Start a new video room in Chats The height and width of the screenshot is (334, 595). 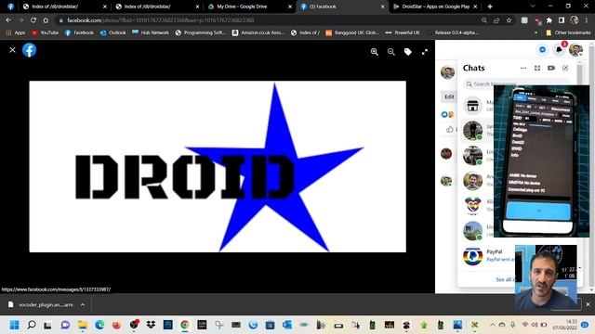pyautogui.click(x=551, y=68)
